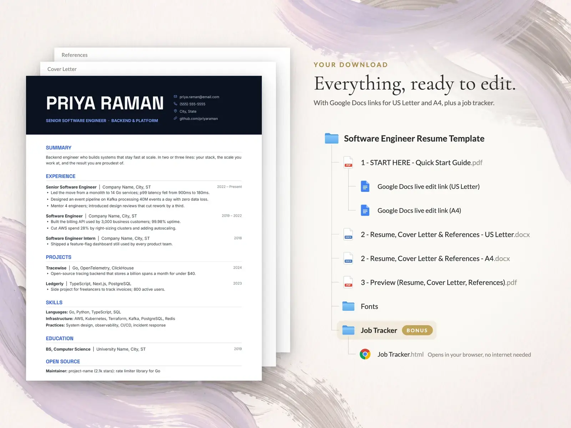Click the DOCX icon for the US Letter file
571x428 pixels.
click(348, 234)
